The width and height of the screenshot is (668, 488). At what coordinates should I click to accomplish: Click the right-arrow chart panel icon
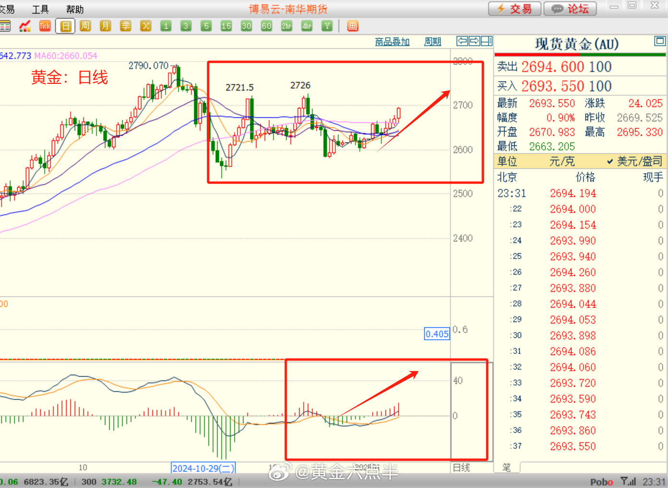click(x=474, y=41)
